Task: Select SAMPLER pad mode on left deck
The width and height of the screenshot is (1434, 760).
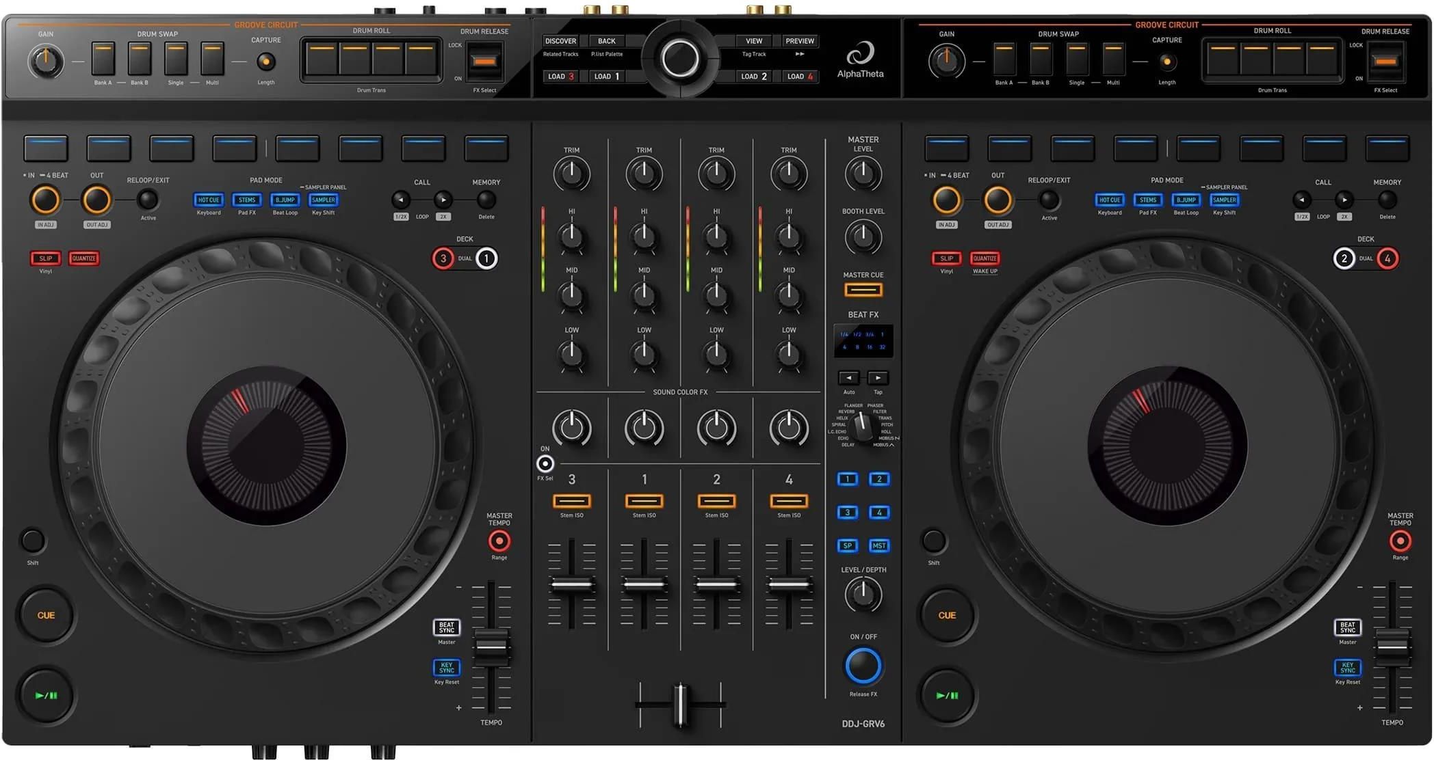Action: [x=324, y=200]
